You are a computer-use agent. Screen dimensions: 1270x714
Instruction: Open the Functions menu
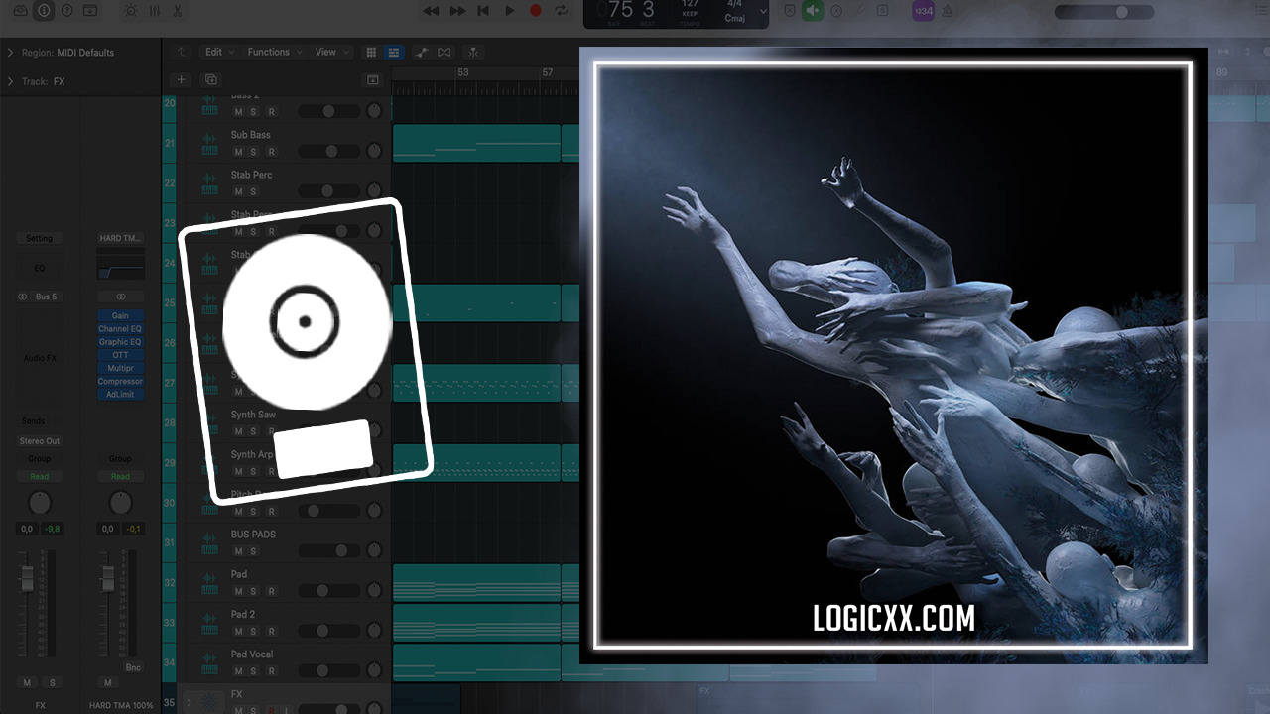273,52
